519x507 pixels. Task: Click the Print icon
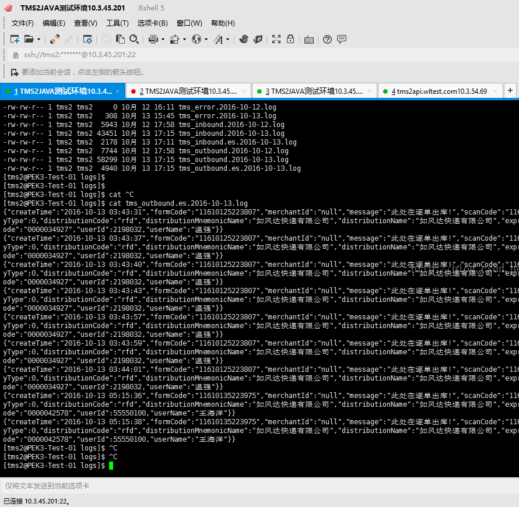(x=153, y=40)
